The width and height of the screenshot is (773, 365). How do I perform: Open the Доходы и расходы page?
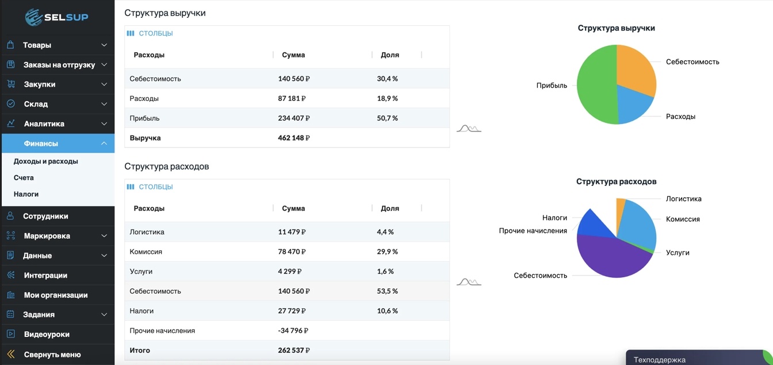click(46, 161)
